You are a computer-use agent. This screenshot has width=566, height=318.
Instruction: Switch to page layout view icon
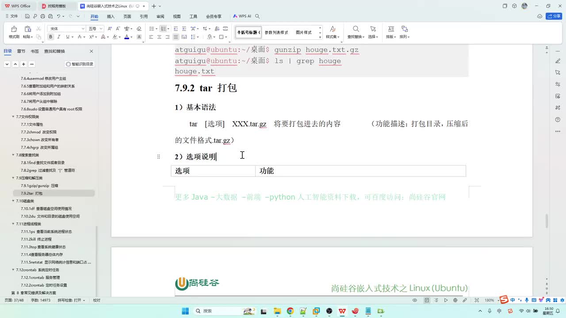point(427,300)
